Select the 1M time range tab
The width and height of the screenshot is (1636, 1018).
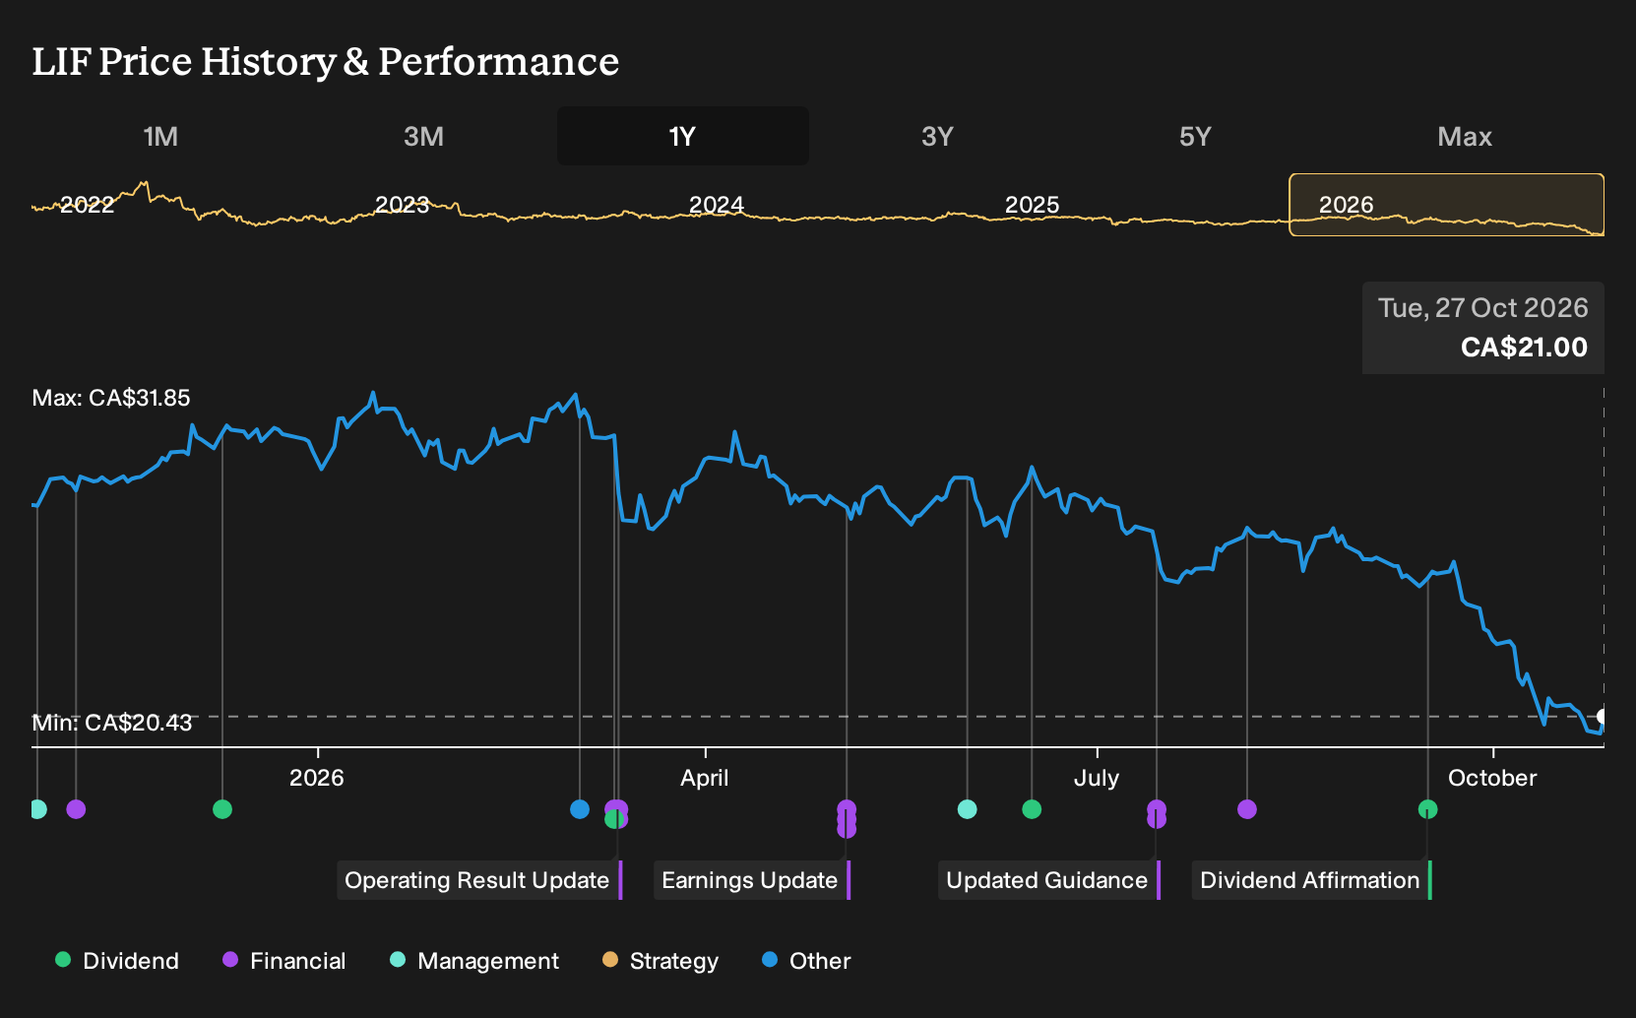160,137
